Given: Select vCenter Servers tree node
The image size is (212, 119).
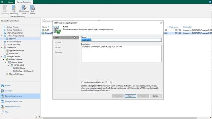Looking at the screenshot, I should pyautogui.click(x=17, y=62).
